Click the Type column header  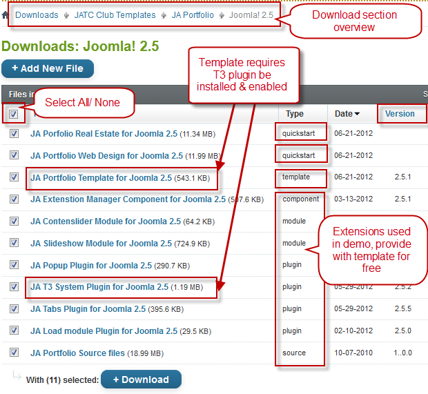(x=295, y=114)
